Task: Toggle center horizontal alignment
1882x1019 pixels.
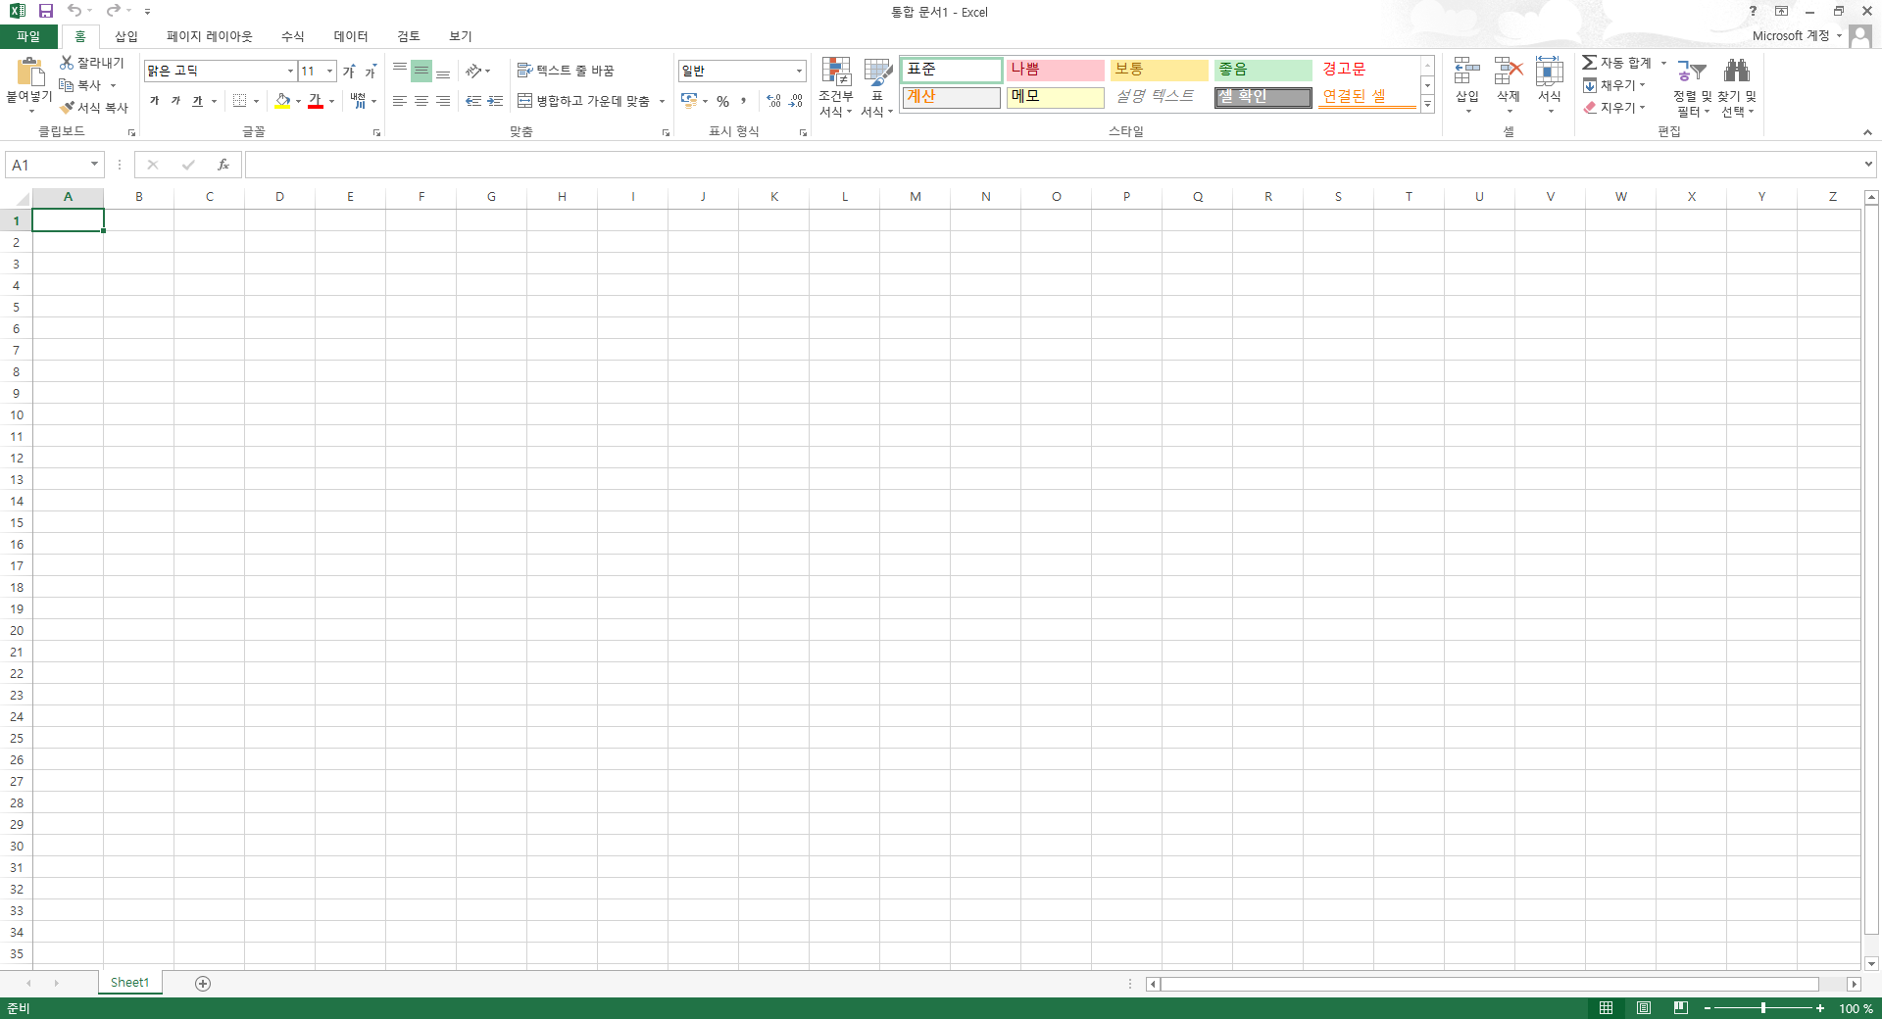Action: (421, 101)
